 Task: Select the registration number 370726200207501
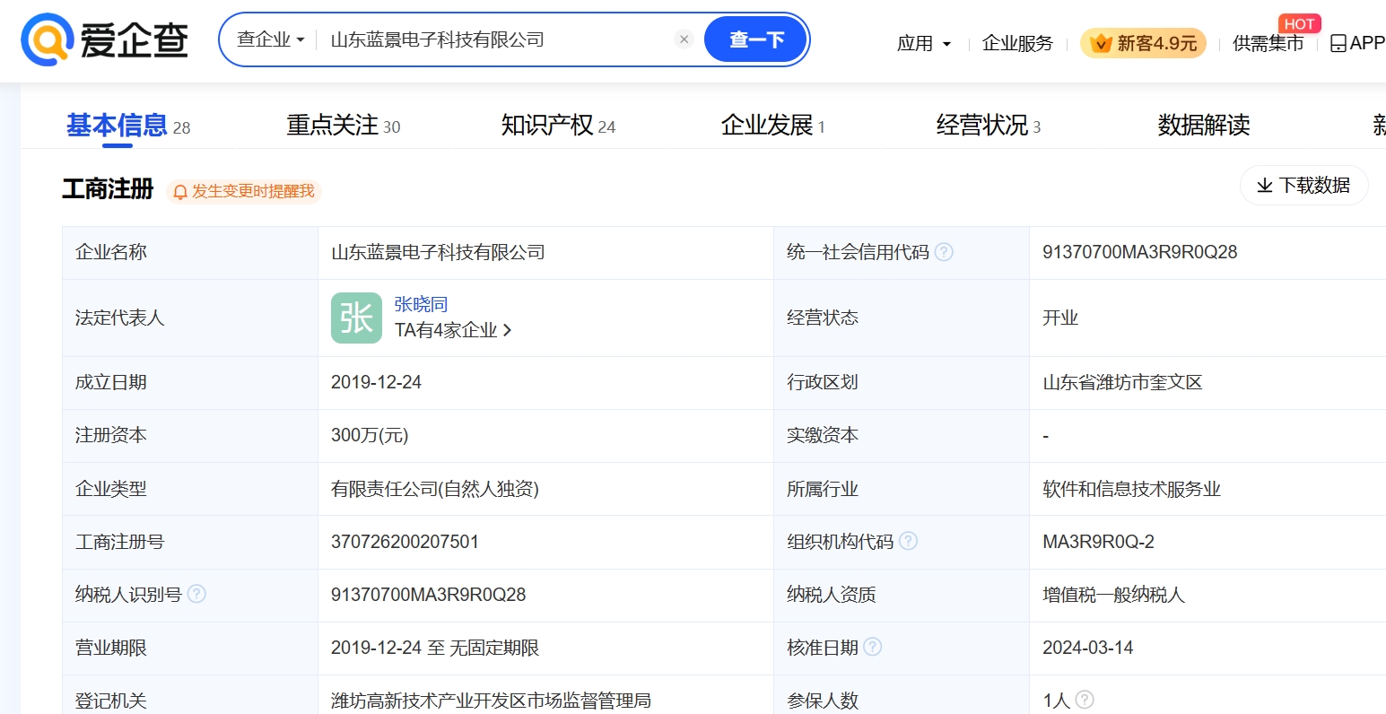click(405, 542)
